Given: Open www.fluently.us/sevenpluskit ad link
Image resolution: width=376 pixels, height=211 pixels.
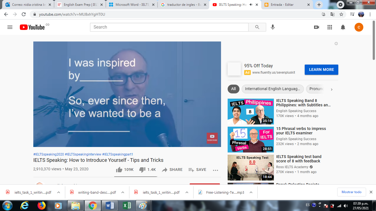Looking at the screenshot, I should (x=274, y=73).
